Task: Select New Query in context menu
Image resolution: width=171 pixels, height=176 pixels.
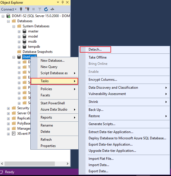Action: pyautogui.click(x=54, y=67)
